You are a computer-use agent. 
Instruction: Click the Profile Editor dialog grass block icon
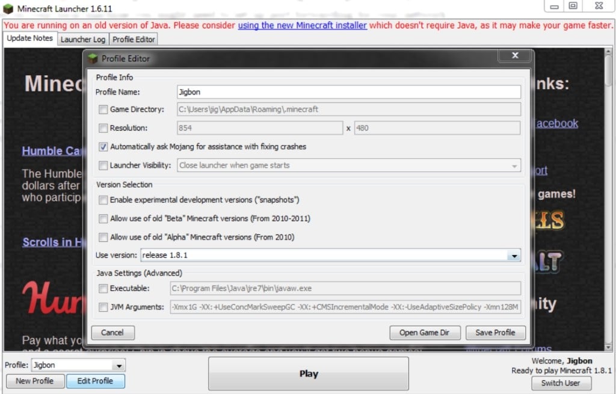click(93, 58)
